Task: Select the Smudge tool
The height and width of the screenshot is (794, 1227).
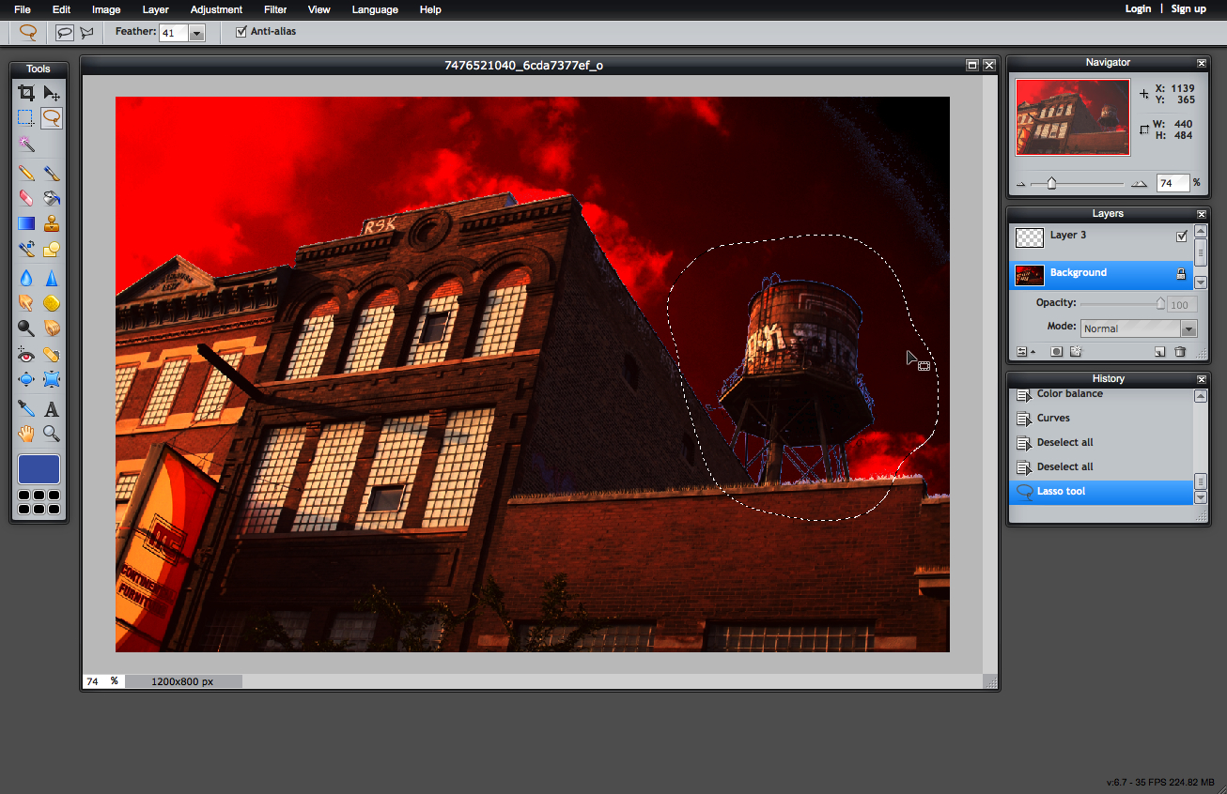Action: tap(26, 303)
